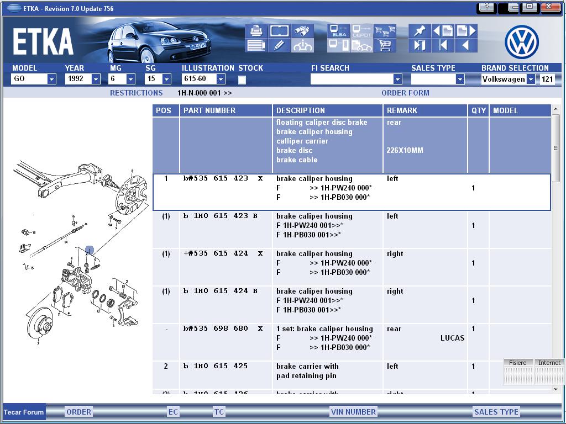Select part row b 1H0 615 425
Screen dimensions: 566x424
(x=352, y=375)
